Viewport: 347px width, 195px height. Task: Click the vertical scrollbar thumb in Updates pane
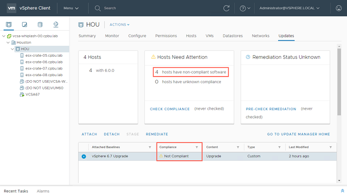(339, 82)
